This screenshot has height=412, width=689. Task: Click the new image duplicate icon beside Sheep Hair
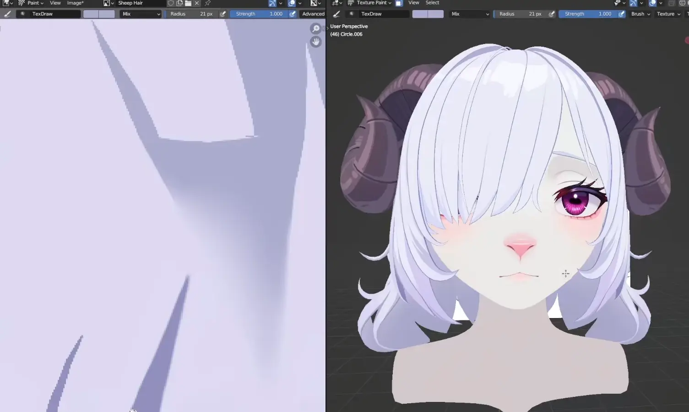179,3
